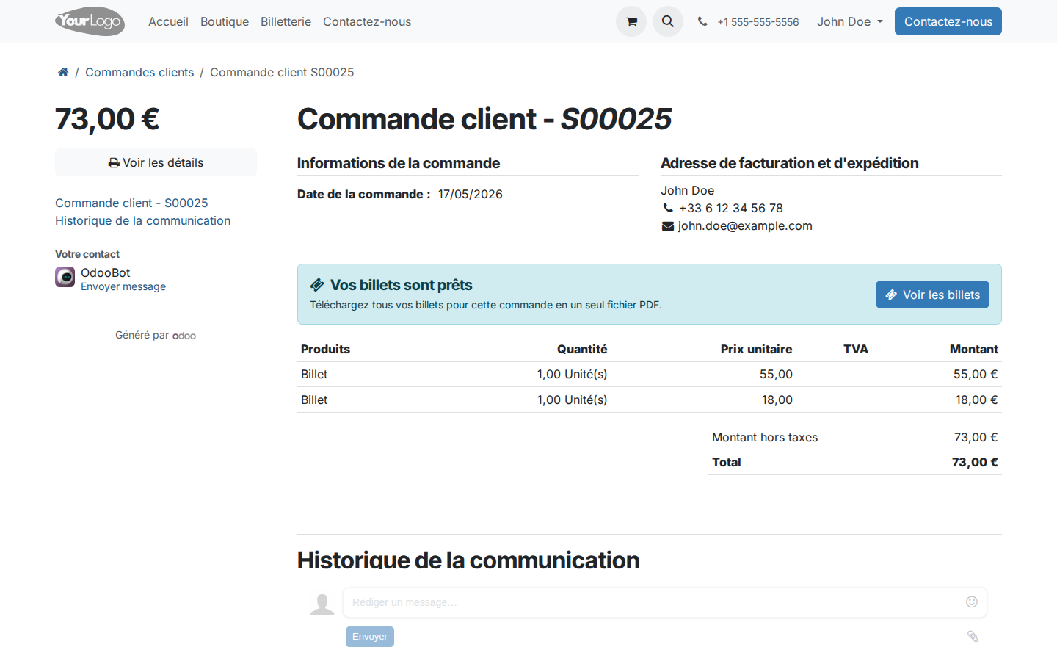Click the blue Contactez-nous button
The height and width of the screenshot is (661, 1057).
(948, 21)
